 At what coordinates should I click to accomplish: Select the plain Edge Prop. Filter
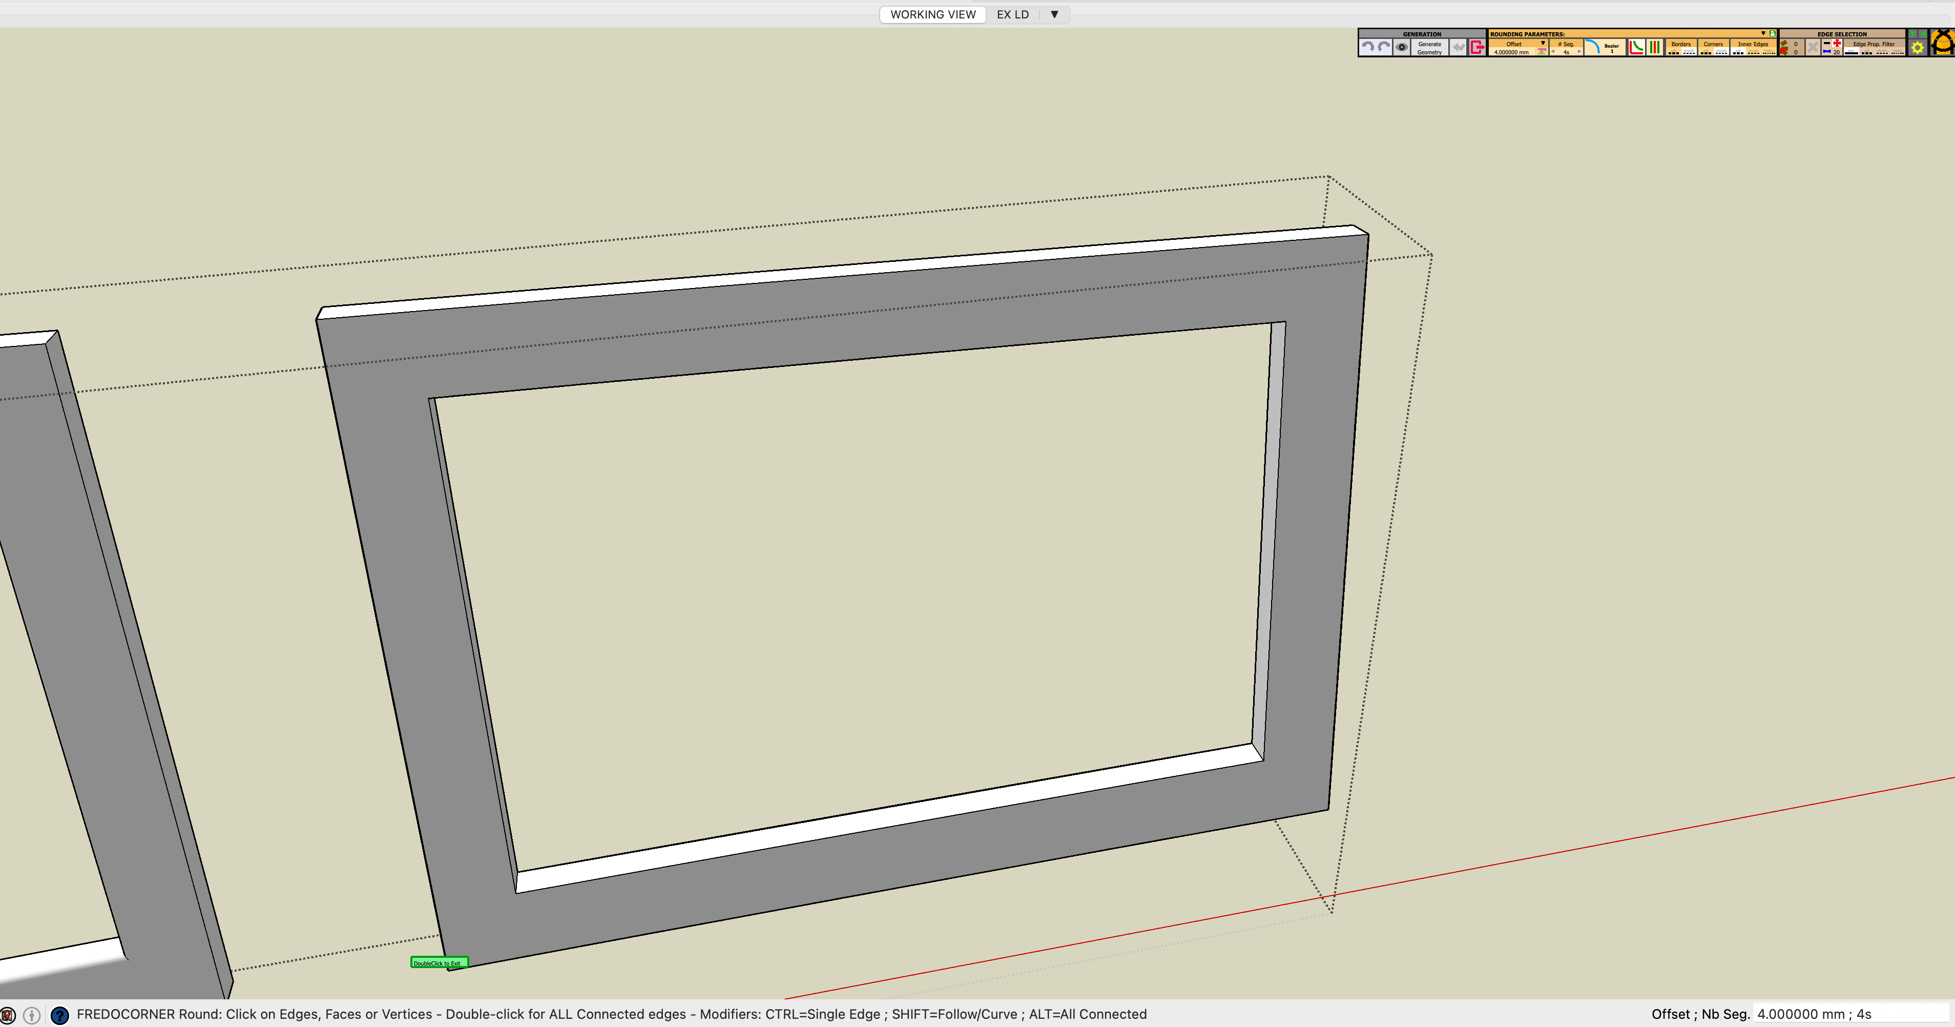click(x=1851, y=52)
